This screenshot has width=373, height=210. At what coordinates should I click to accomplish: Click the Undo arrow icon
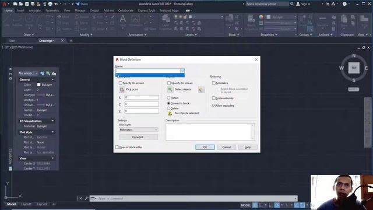click(56, 4)
